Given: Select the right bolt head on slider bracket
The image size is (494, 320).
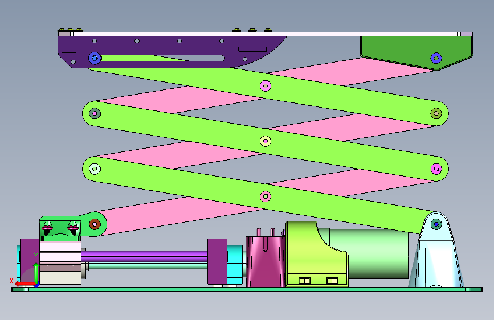Looking at the screenshot, I should coord(73,227).
